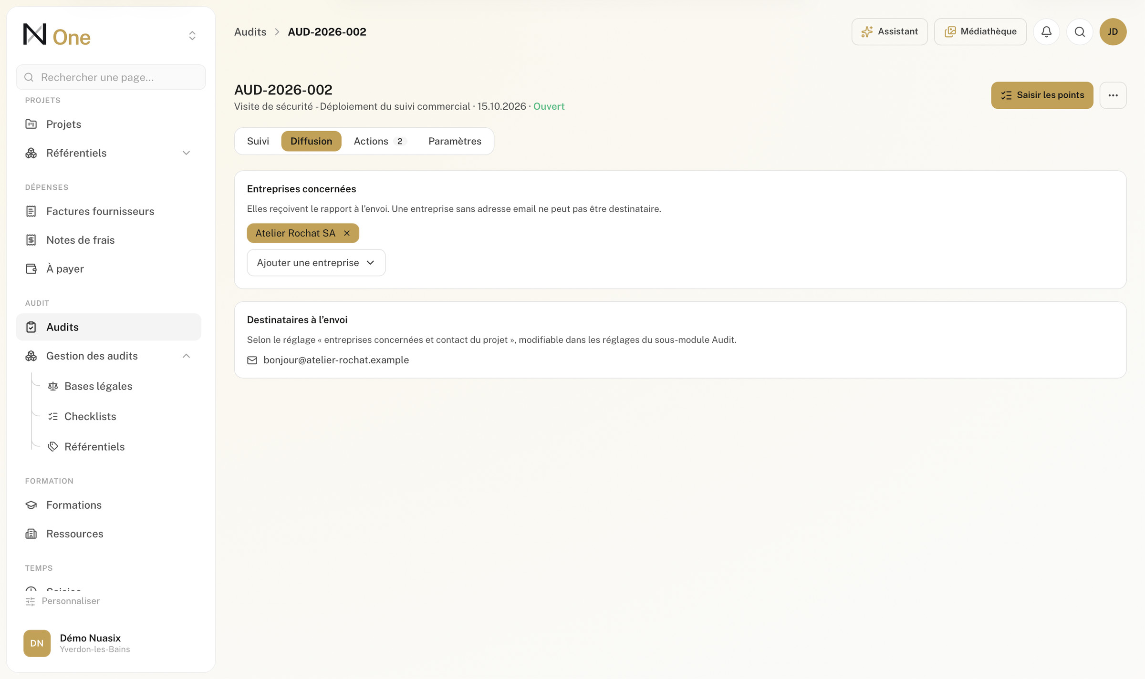The image size is (1145, 679).
Task: Click the Bases légales scale icon
Action: (x=53, y=386)
